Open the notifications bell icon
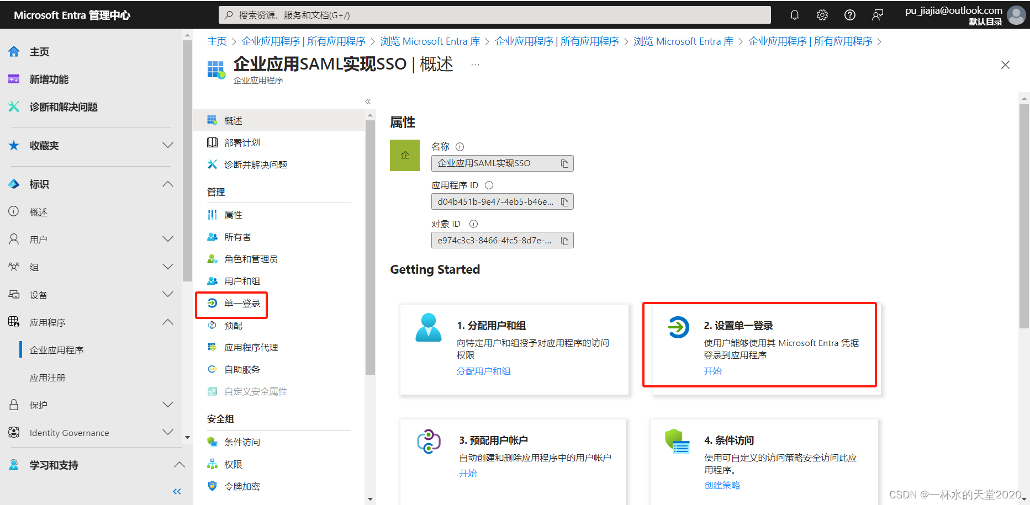Viewport: 1030px width, 505px height. (x=794, y=15)
